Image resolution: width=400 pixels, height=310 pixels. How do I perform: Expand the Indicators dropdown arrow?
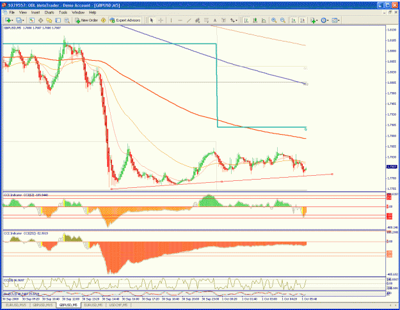pos(317,20)
